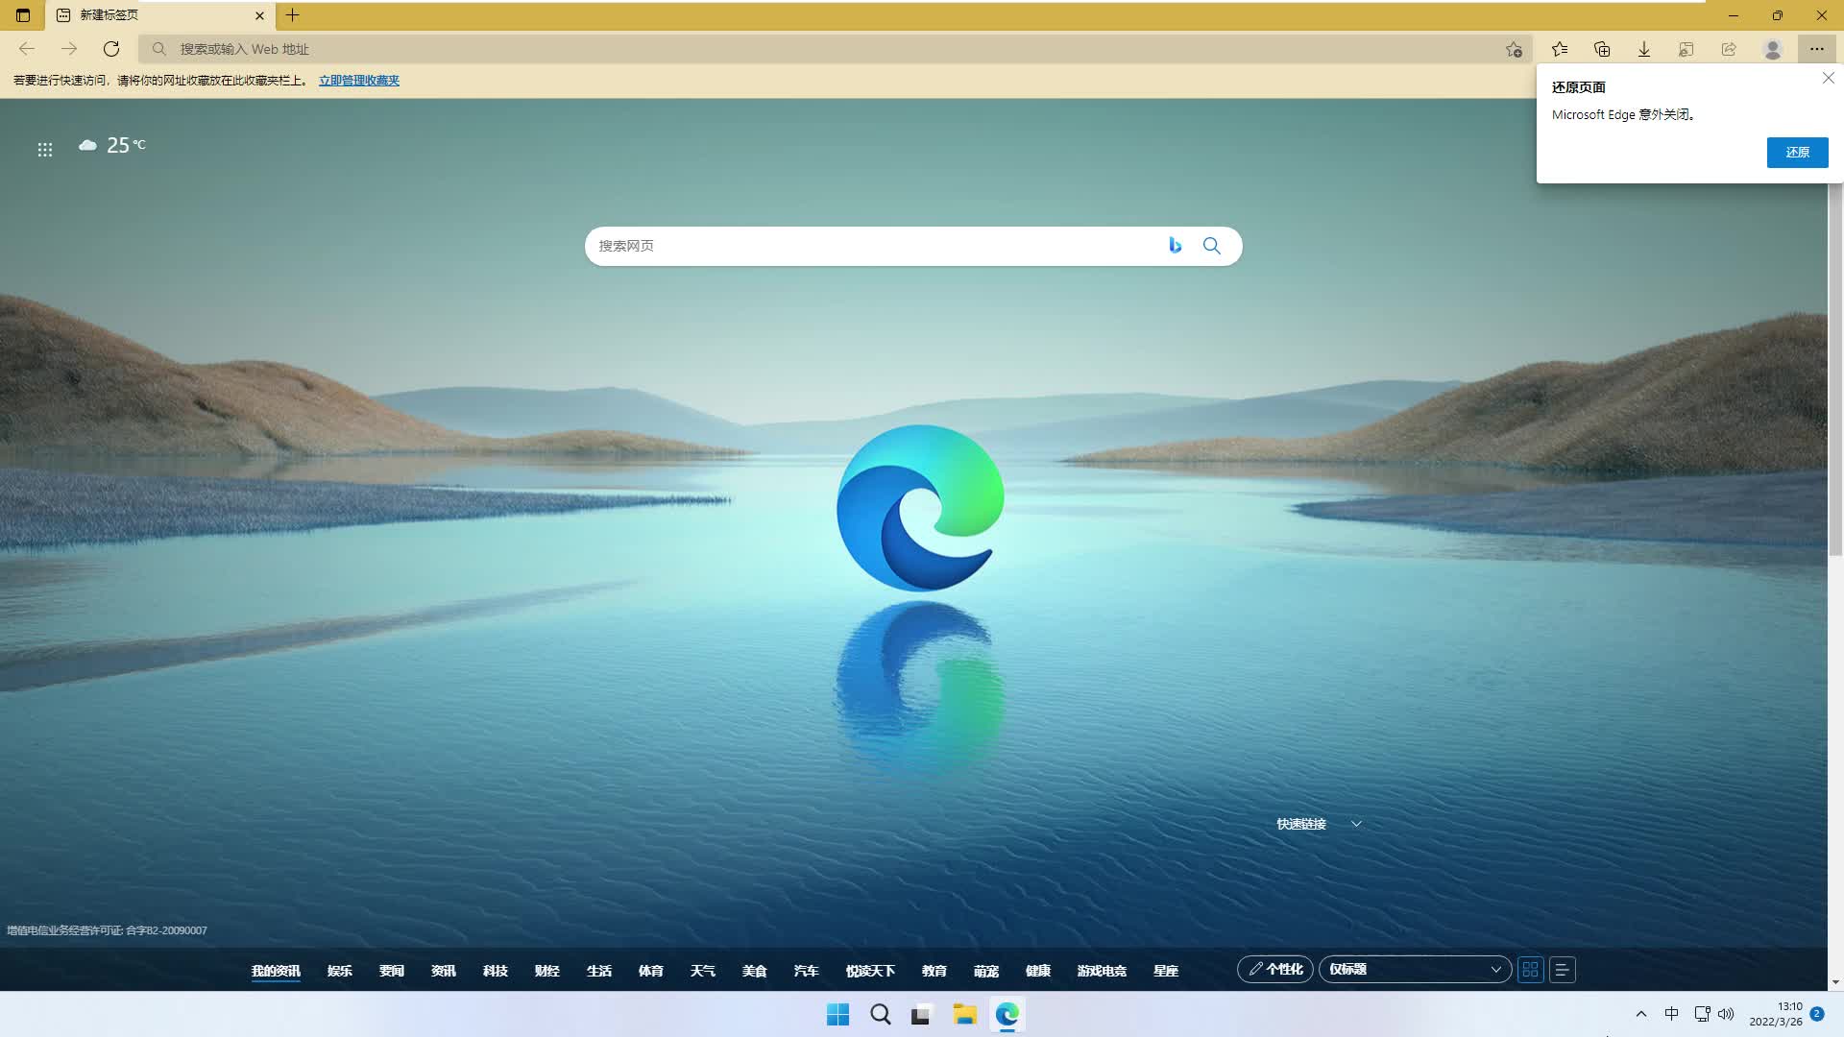Open the Share icon
1844x1037 pixels.
coord(1729,49)
